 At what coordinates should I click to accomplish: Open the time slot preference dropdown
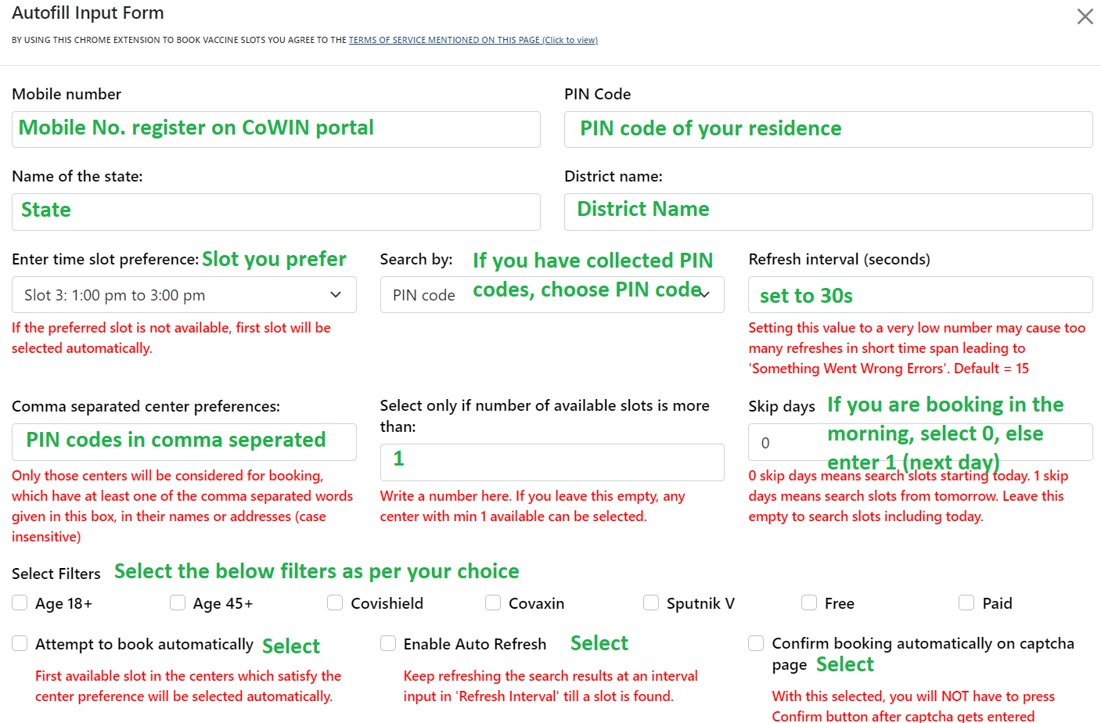click(x=184, y=295)
